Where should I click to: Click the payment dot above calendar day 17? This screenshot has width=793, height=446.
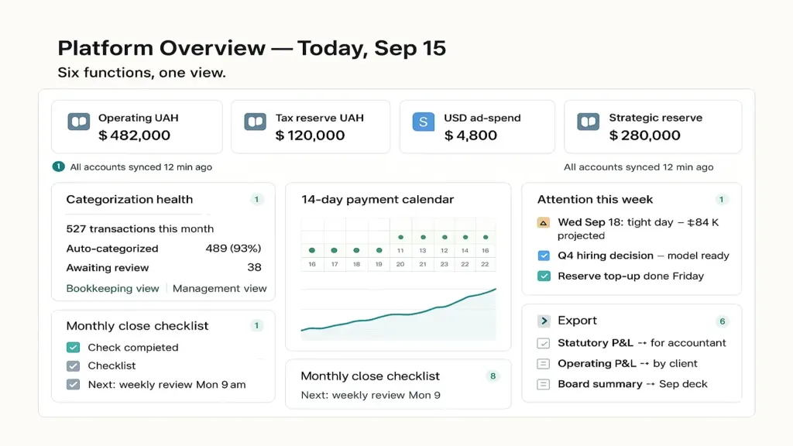[x=334, y=250]
